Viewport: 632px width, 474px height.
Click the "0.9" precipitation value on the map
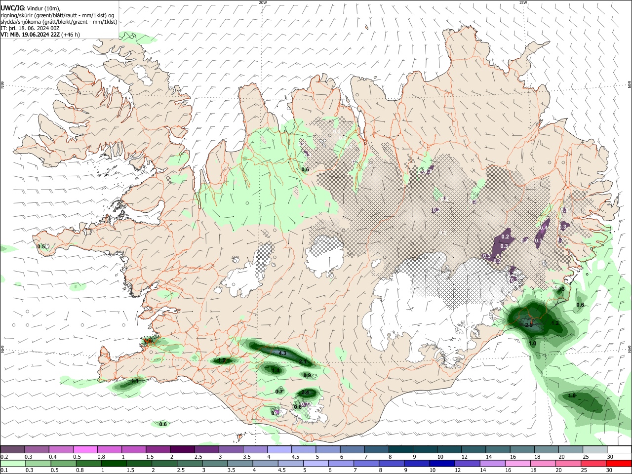tap(307, 376)
